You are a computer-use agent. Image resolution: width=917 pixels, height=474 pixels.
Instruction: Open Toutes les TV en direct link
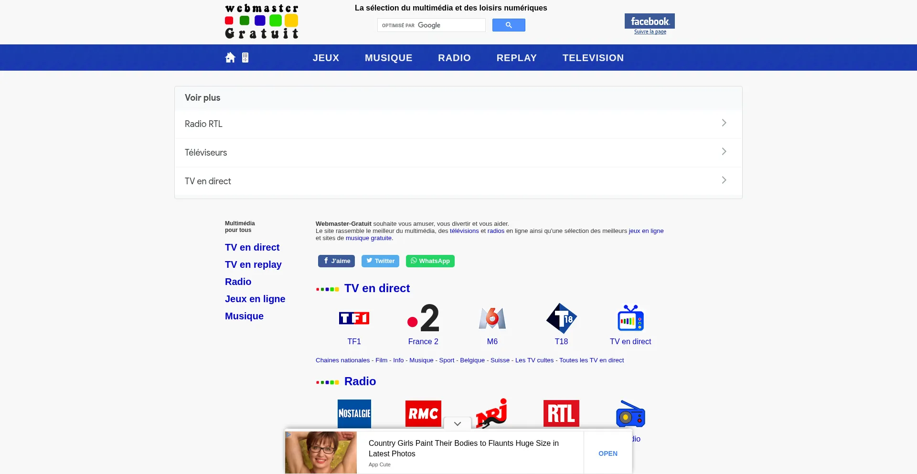click(592, 360)
